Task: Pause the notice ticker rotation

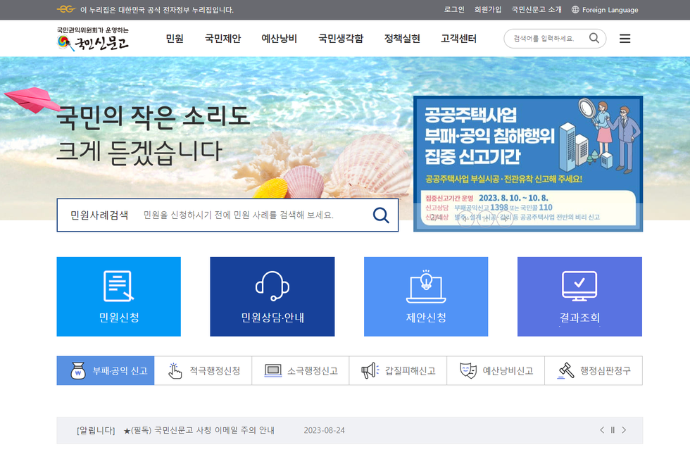Action: [613, 430]
